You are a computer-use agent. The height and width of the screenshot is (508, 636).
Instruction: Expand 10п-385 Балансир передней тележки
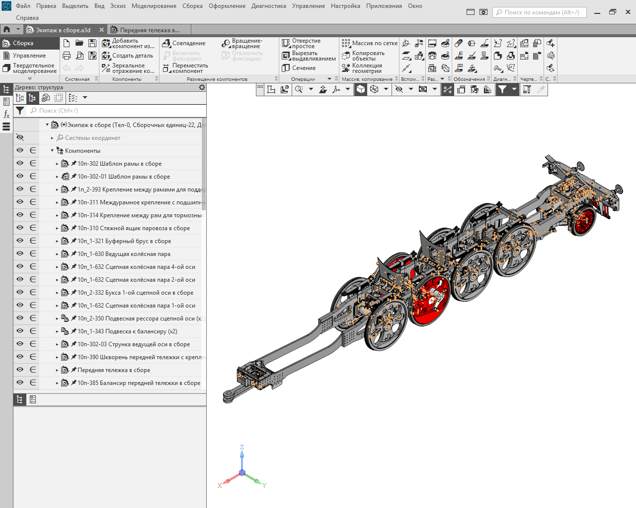coord(57,383)
